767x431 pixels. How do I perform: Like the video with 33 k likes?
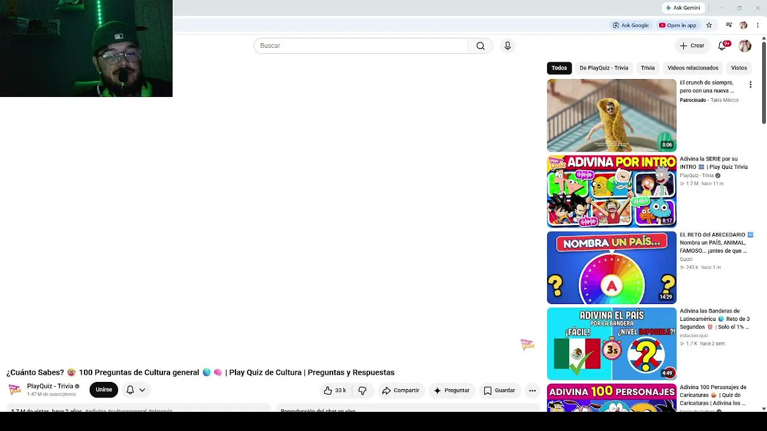pyautogui.click(x=335, y=390)
